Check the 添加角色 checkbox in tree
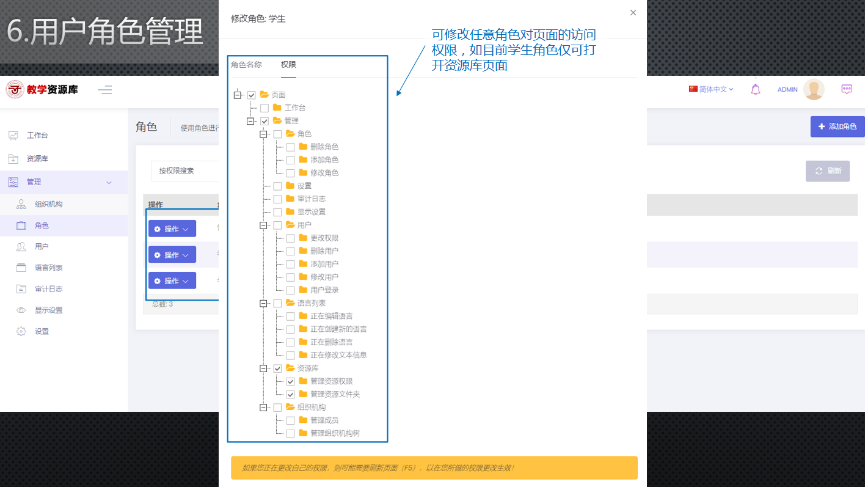The height and width of the screenshot is (487, 865). 290,160
